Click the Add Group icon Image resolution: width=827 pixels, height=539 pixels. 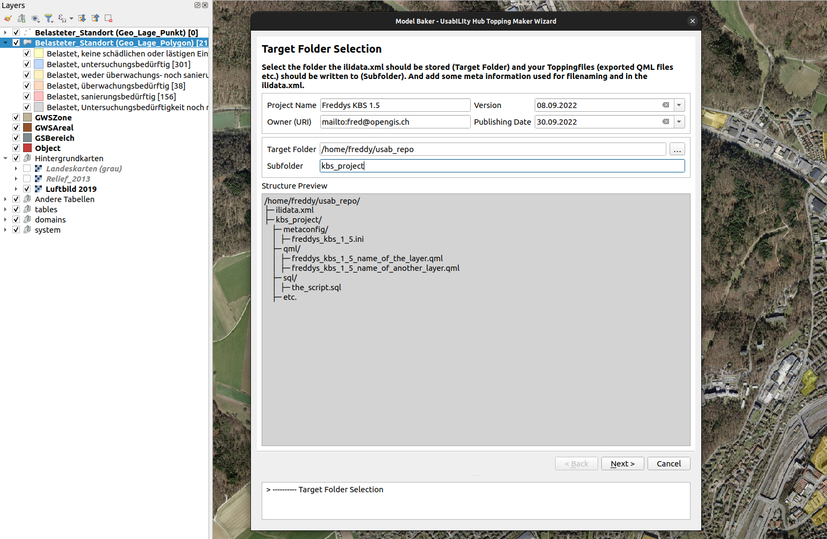click(21, 19)
